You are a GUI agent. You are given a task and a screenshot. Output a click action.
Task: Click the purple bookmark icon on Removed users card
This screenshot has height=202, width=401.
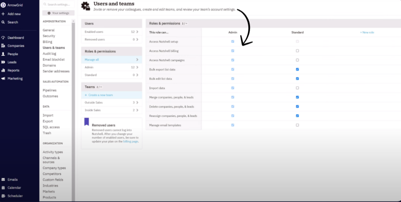click(x=87, y=122)
